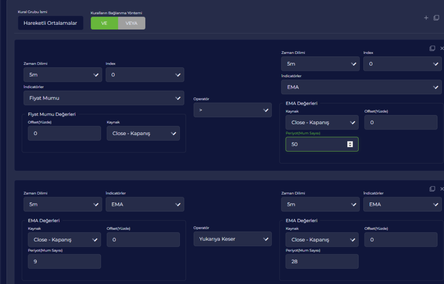Click the Fiyat Mumu Değerleri heading
This screenshot has width=444, height=284.
pos(52,114)
